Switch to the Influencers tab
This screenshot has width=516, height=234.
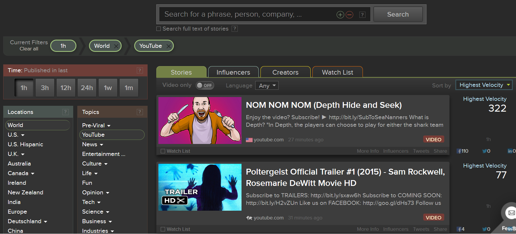tap(233, 72)
